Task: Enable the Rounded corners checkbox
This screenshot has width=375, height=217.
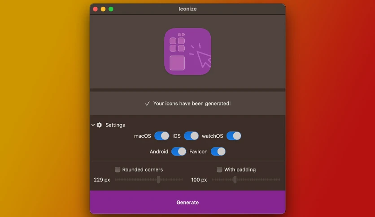Action: coord(118,169)
